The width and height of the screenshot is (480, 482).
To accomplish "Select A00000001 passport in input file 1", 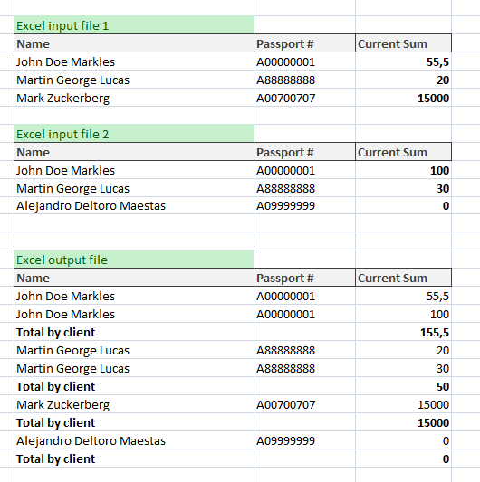I will pos(305,61).
